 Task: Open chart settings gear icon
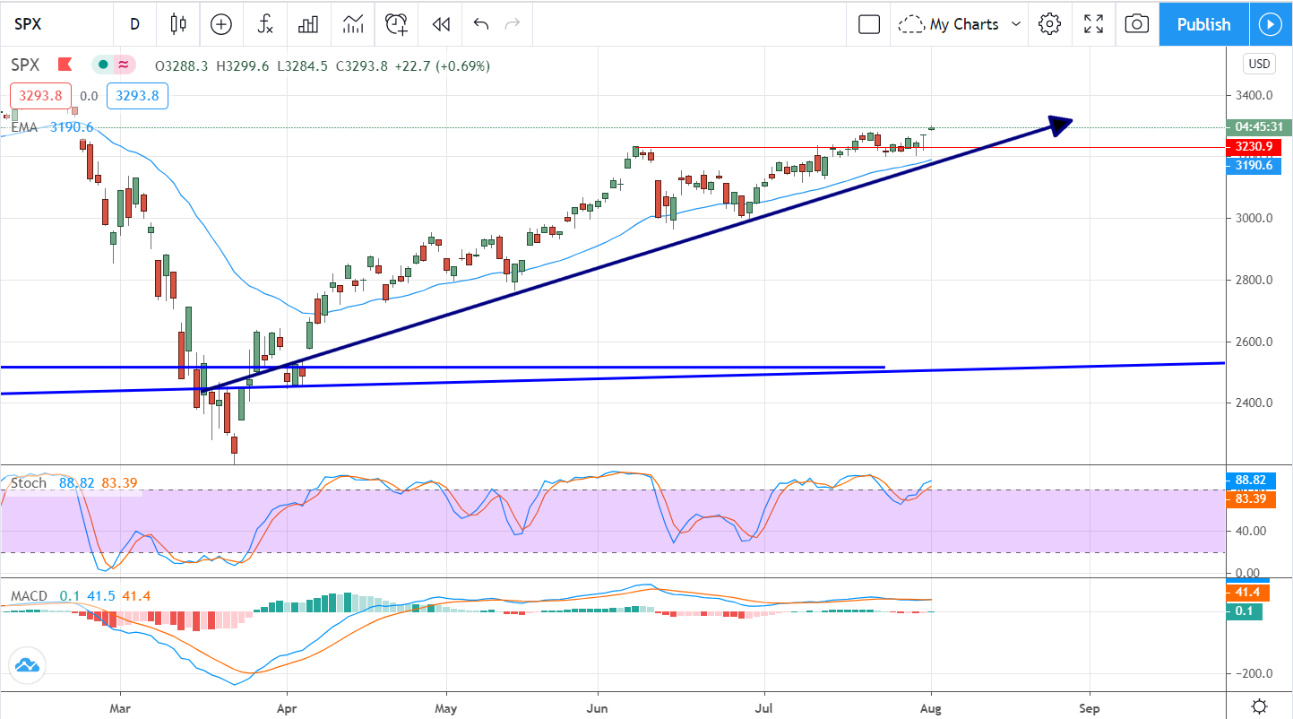[x=1049, y=24]
